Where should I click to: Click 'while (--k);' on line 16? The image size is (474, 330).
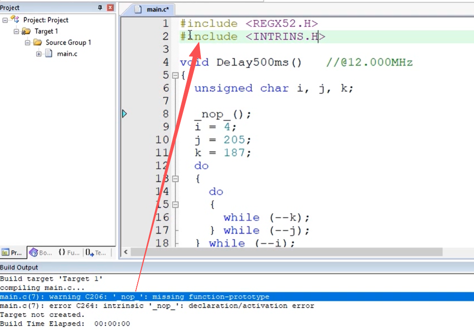[x=267, y=218]
